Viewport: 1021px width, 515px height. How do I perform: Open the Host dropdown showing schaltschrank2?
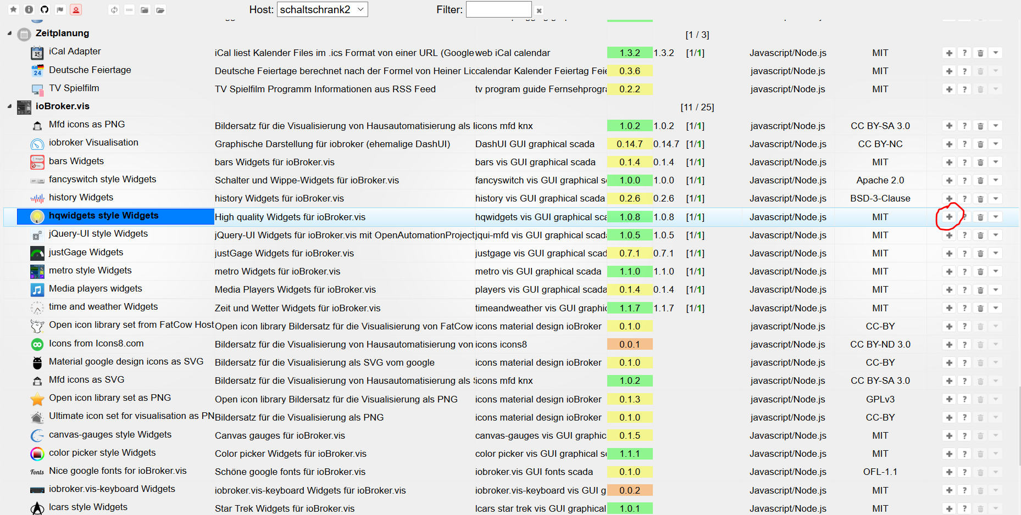(323, 9)
